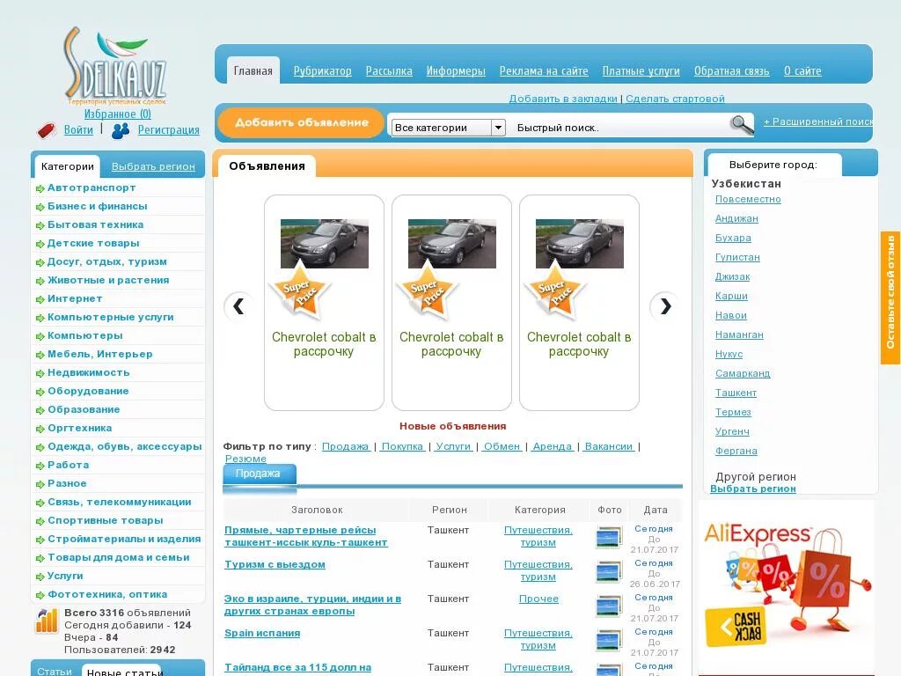Open the Работа category
The width and height of the screenshot is (901, 676).
pos(68,465)
